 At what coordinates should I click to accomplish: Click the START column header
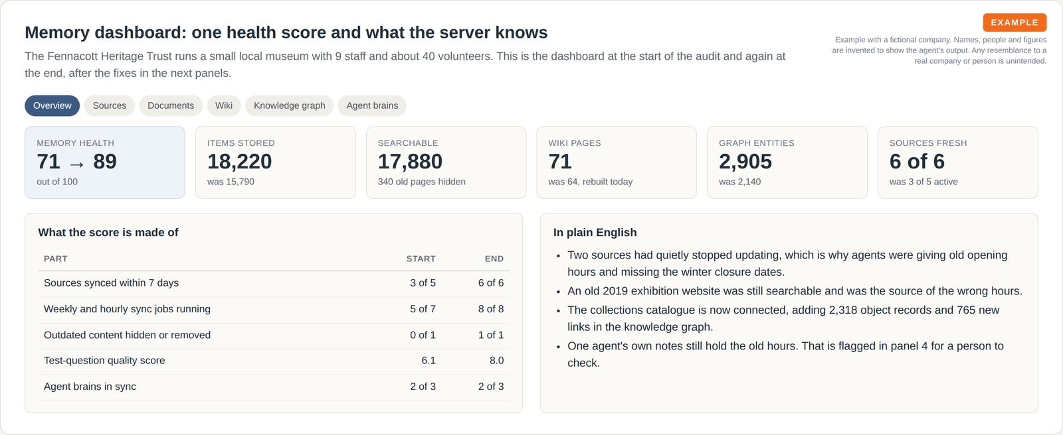pos(421,259)
